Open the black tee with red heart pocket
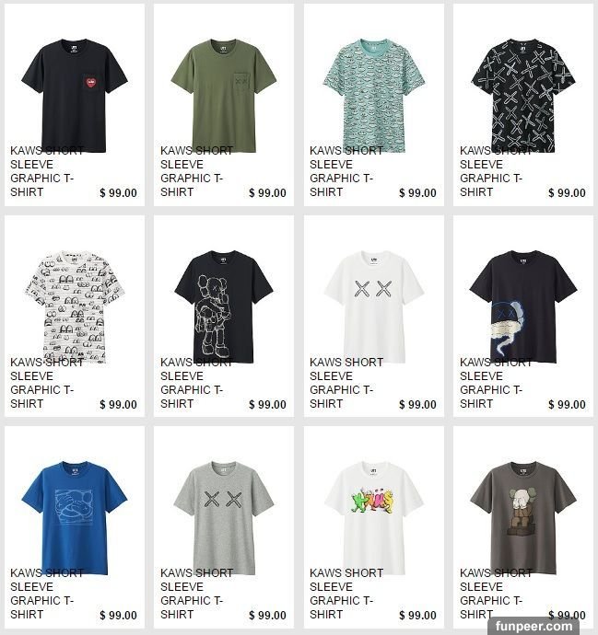598x635 pixels. tap(75, 96)
